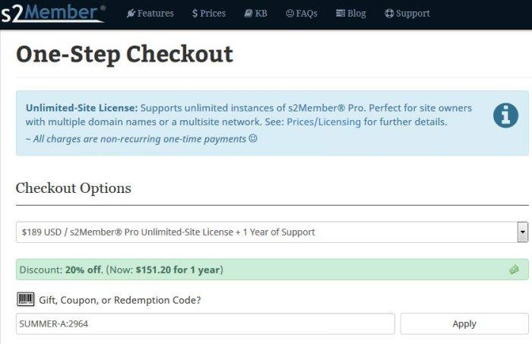The image size is (532, 344).
Task: Click the Features plug icon
Action: (131, 14)
